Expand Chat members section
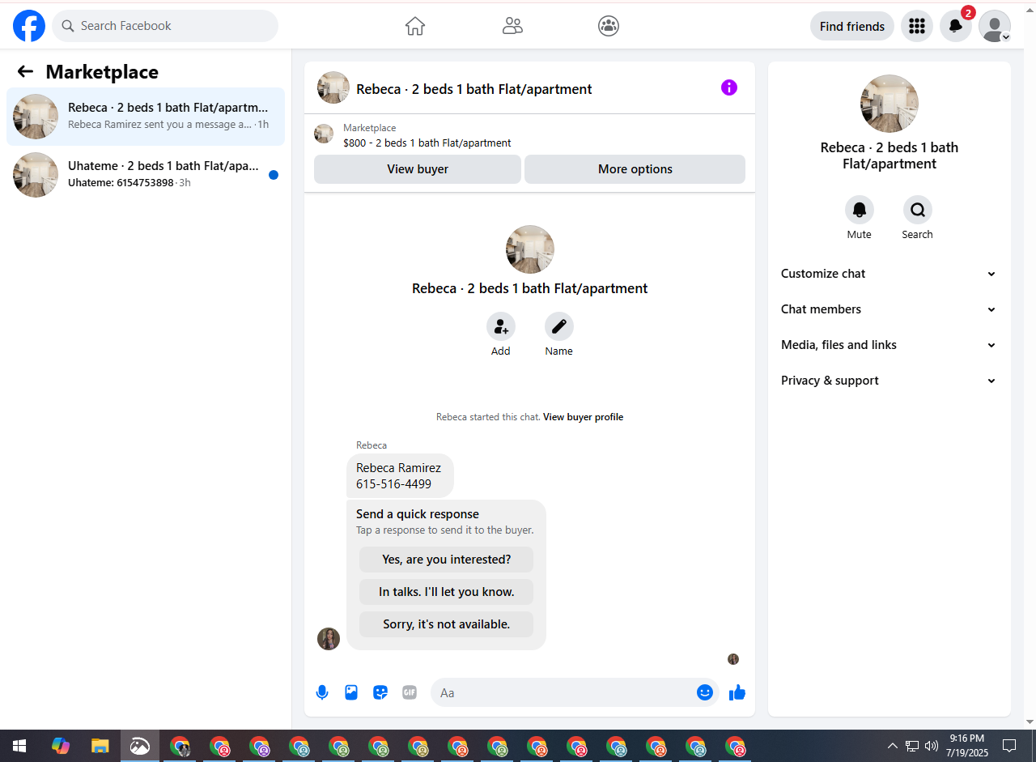 click(890, 309)
